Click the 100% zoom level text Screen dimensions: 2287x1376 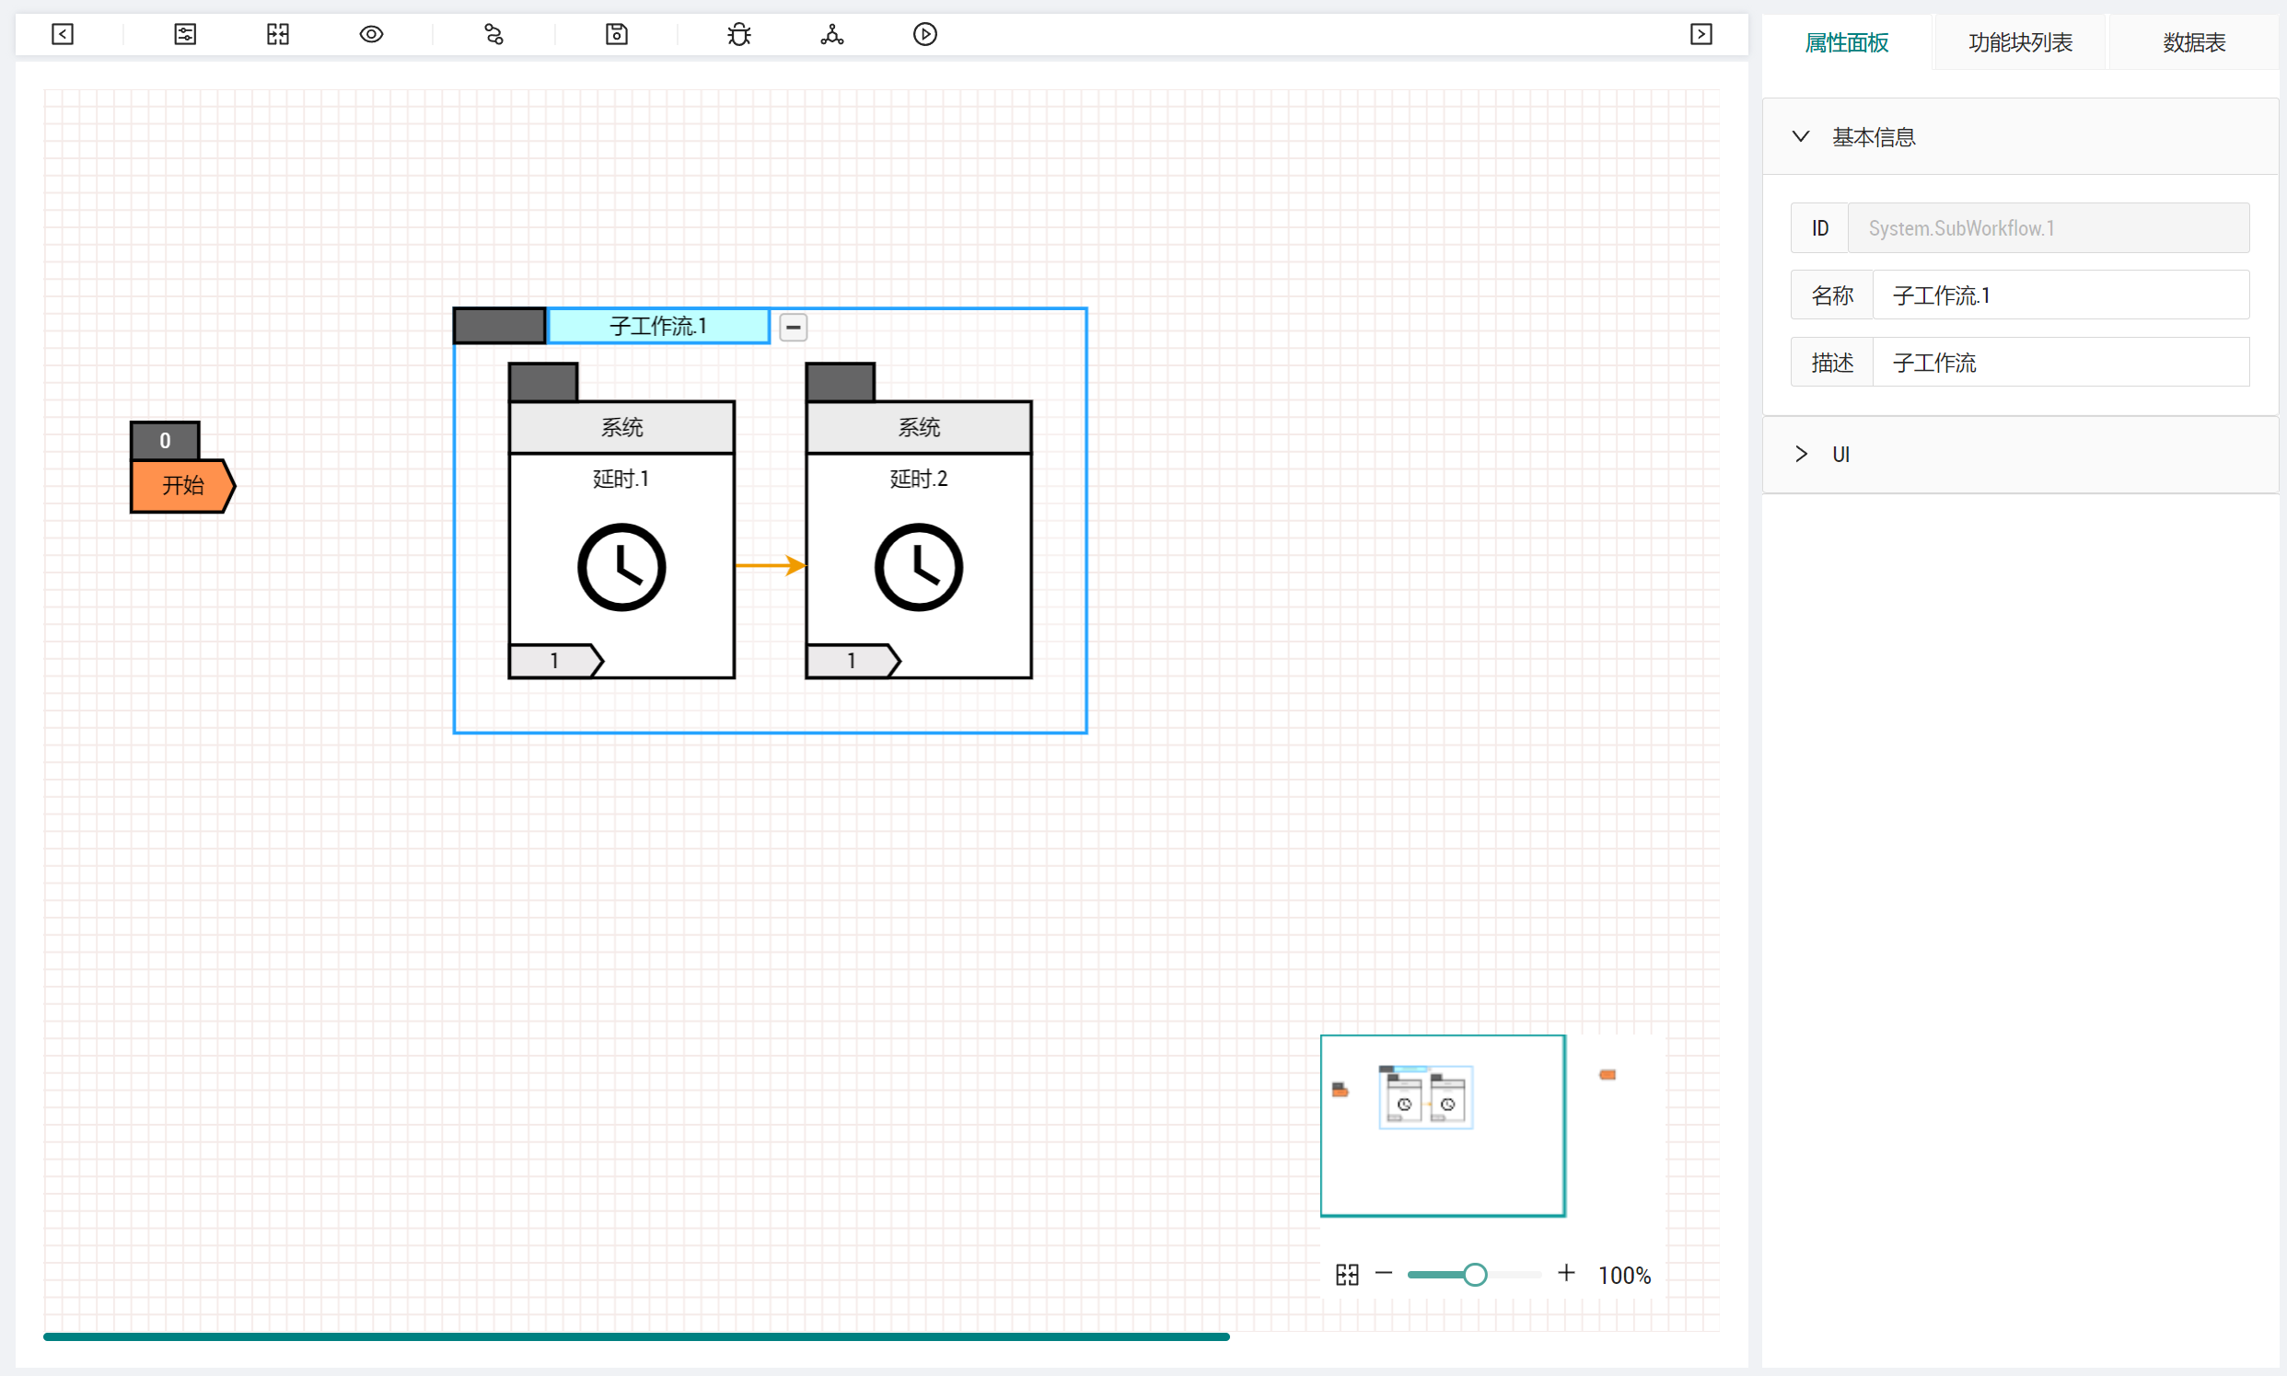tap(1625, 1276)
